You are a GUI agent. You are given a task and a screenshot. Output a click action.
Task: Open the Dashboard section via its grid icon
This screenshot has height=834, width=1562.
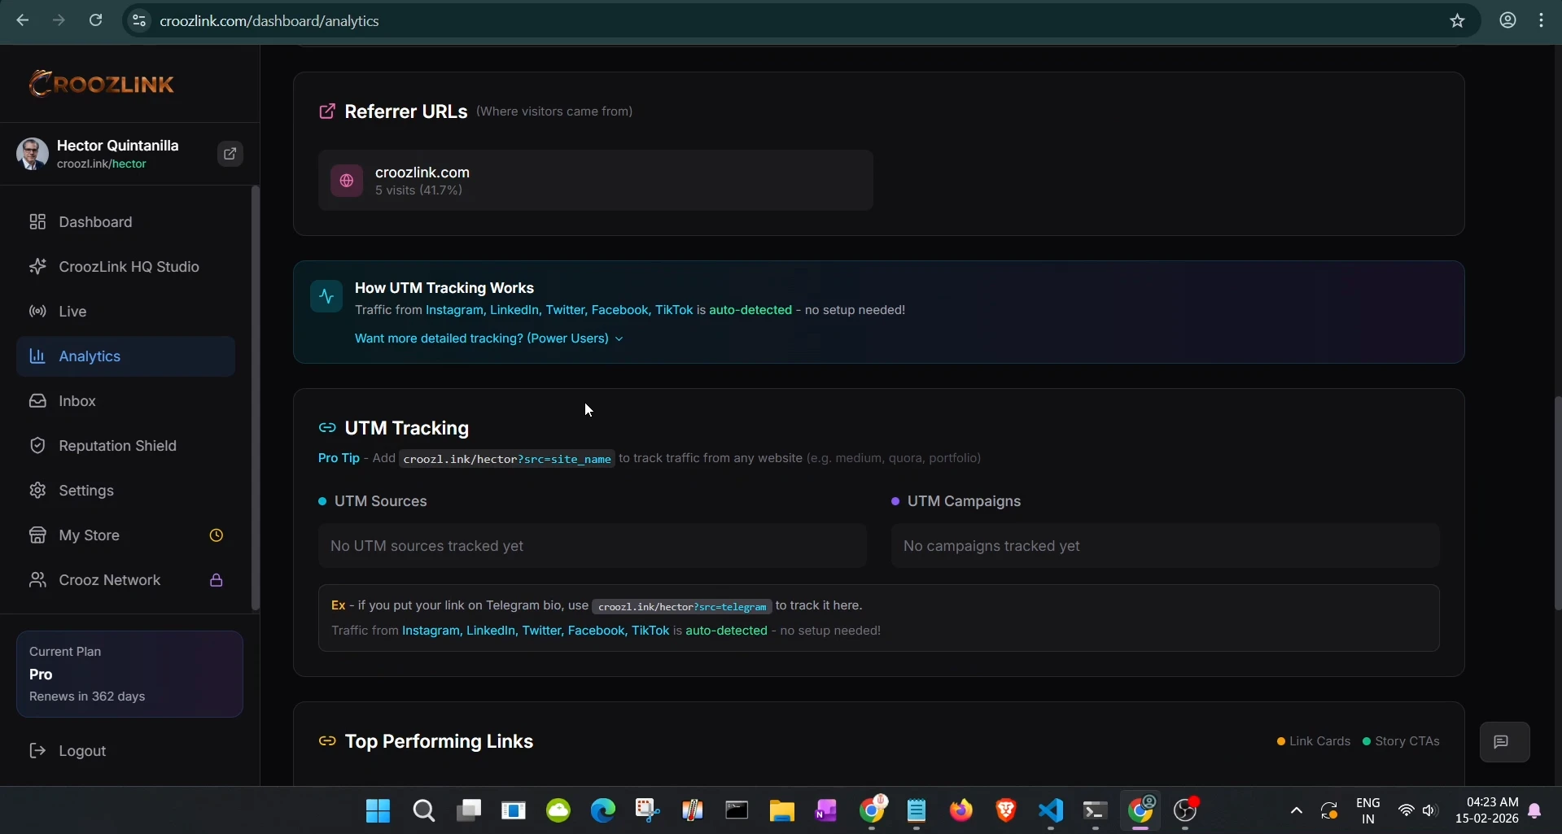click(37, 221)
